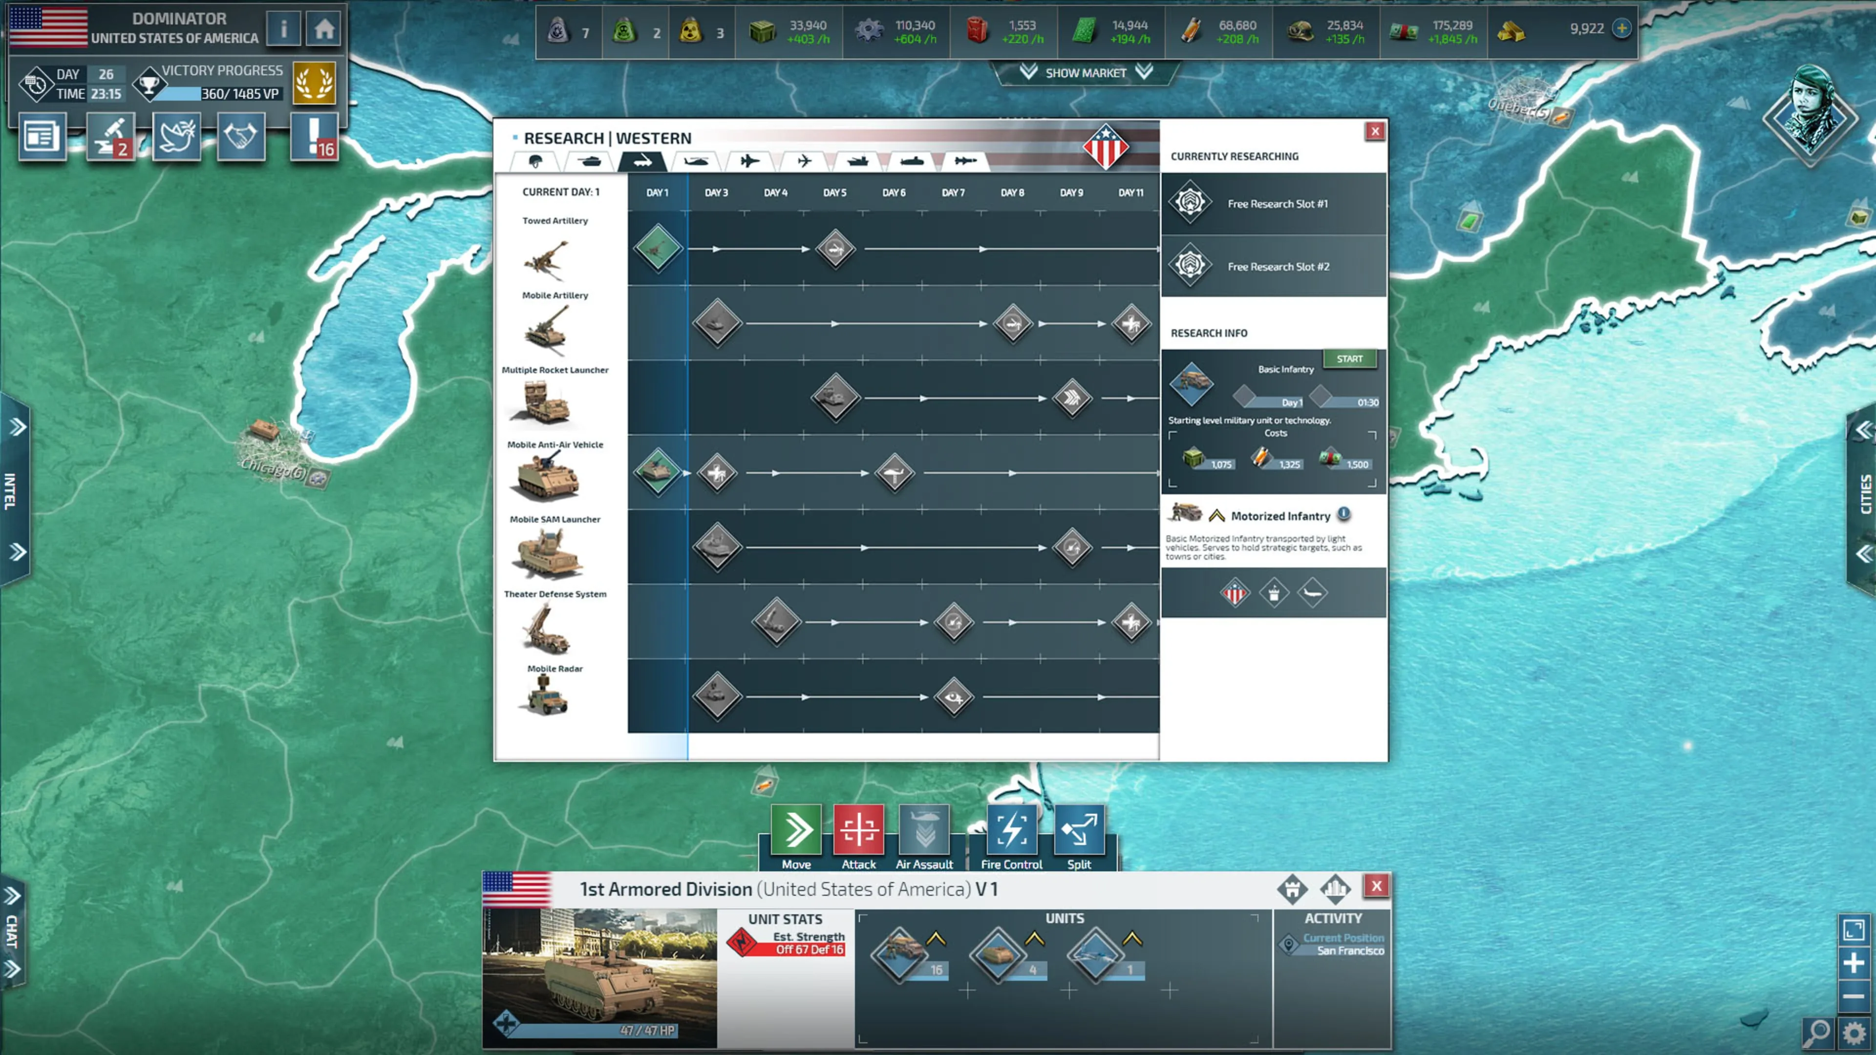Switch to the infantry helmet research tab

535,161
